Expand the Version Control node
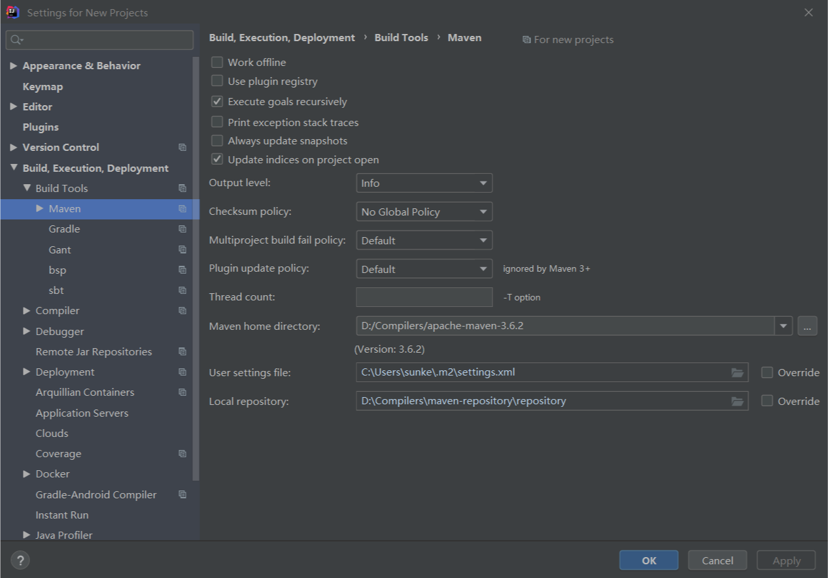This screenshot has height=578, width=828. click(x=13, y=148)
